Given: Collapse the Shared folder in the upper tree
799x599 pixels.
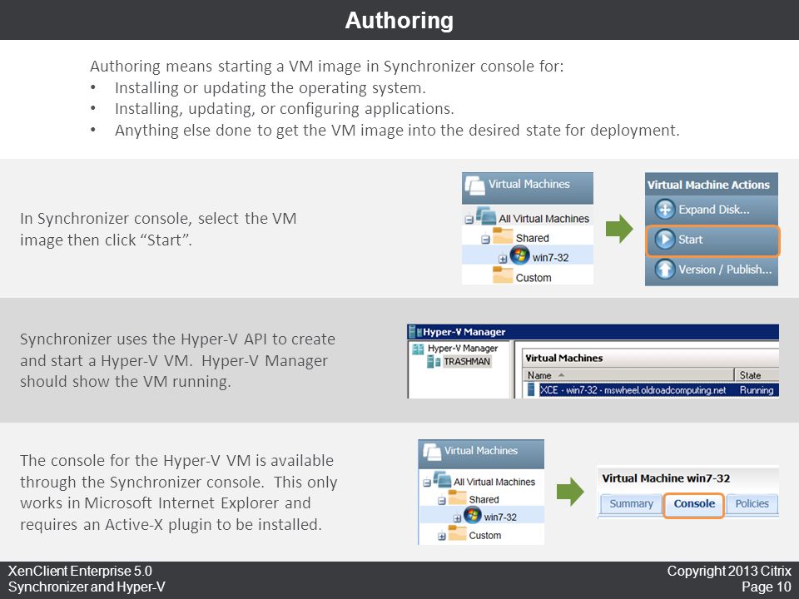Looking at the screenshot, I should [x=485, y=240].
